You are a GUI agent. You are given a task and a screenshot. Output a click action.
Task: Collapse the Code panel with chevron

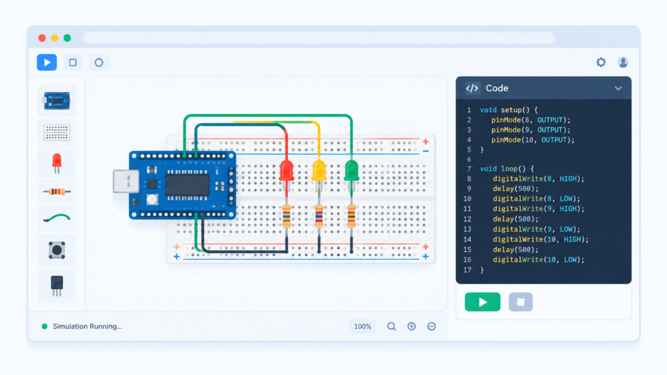(x=618, y=89)
